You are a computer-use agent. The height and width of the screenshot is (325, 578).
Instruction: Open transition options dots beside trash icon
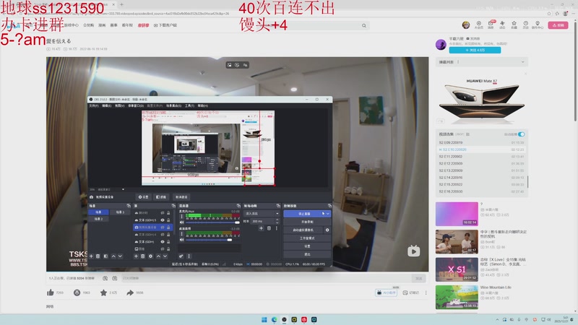277,228
